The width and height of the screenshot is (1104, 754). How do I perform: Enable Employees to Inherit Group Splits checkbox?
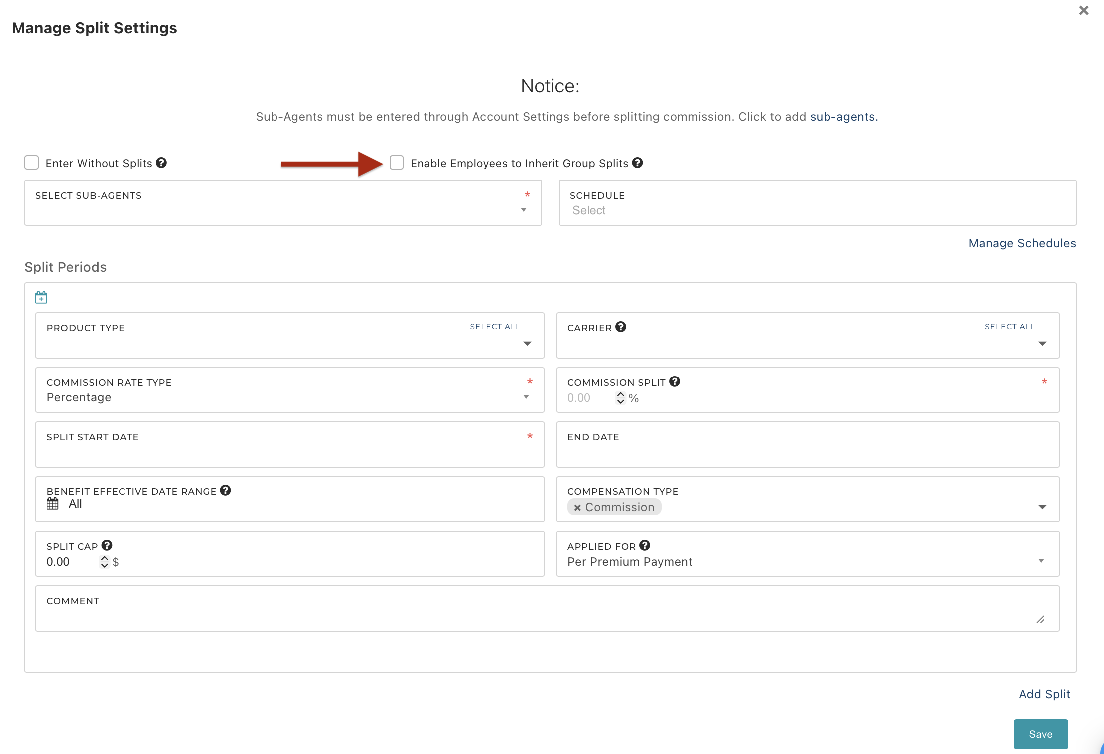coord(397,163)
